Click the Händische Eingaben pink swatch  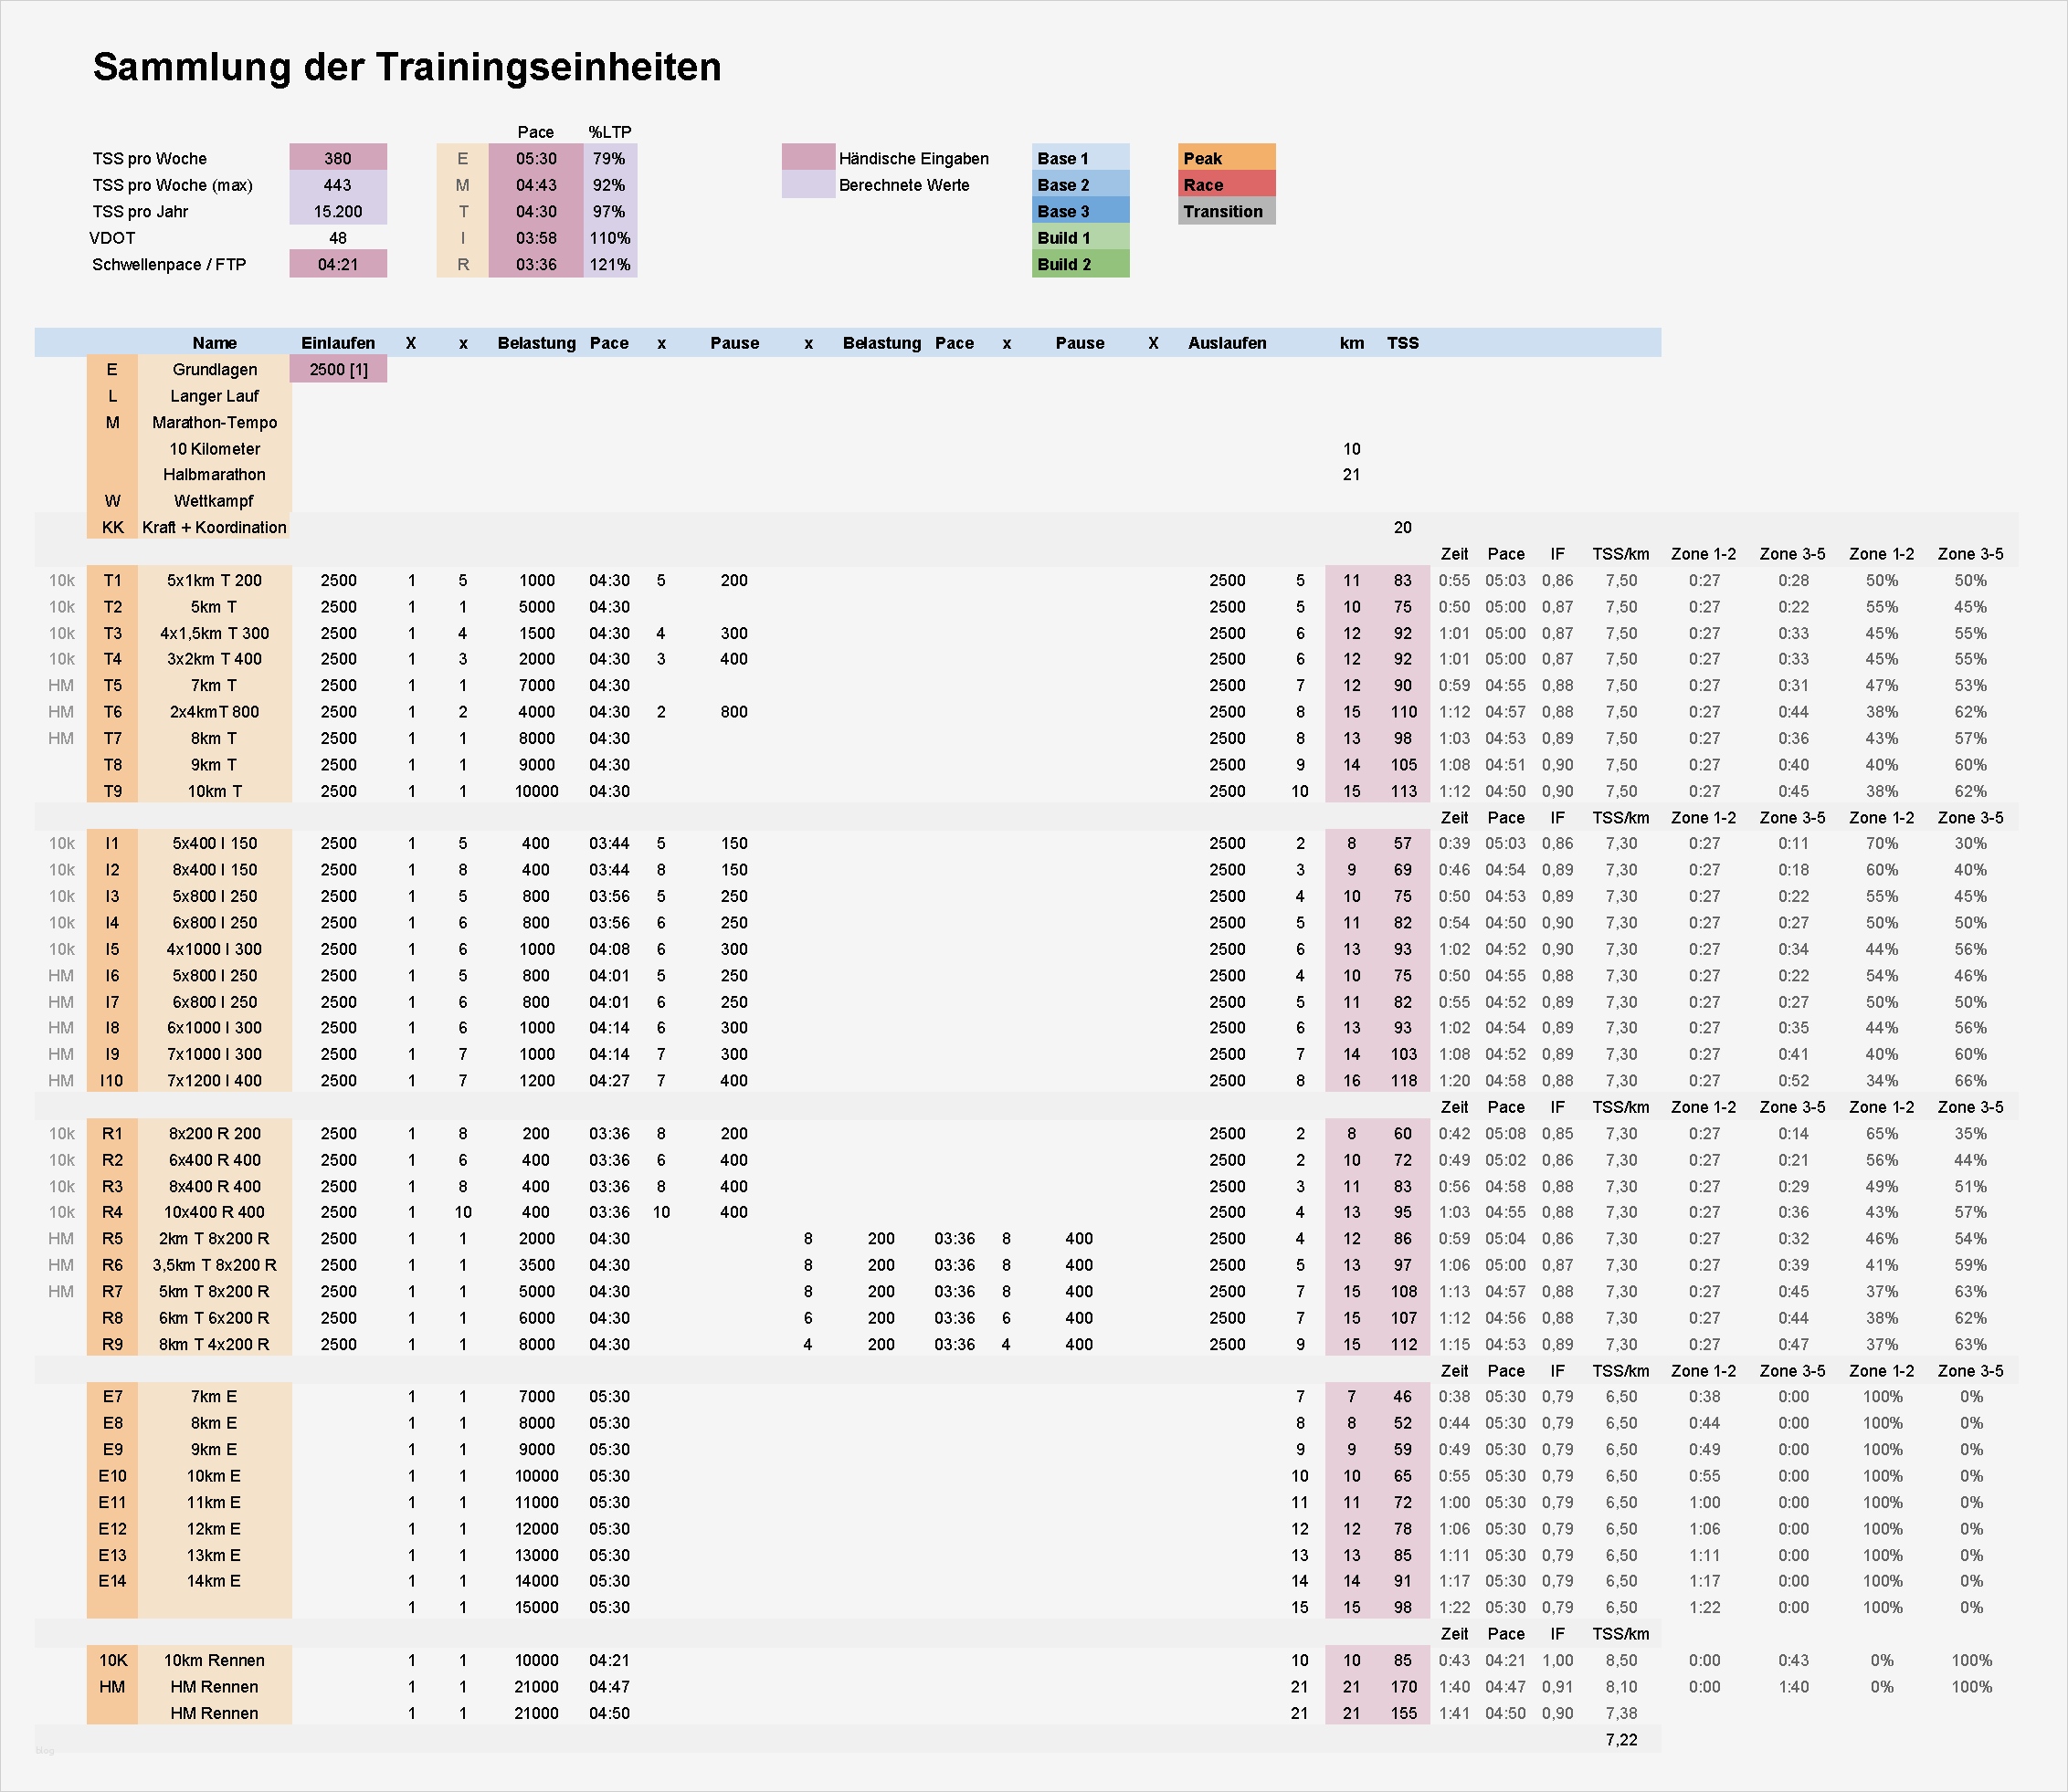(x=807, y=158)
